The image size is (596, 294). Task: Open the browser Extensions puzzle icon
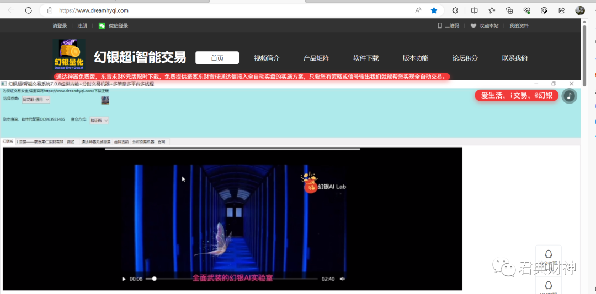click(455, 10)
